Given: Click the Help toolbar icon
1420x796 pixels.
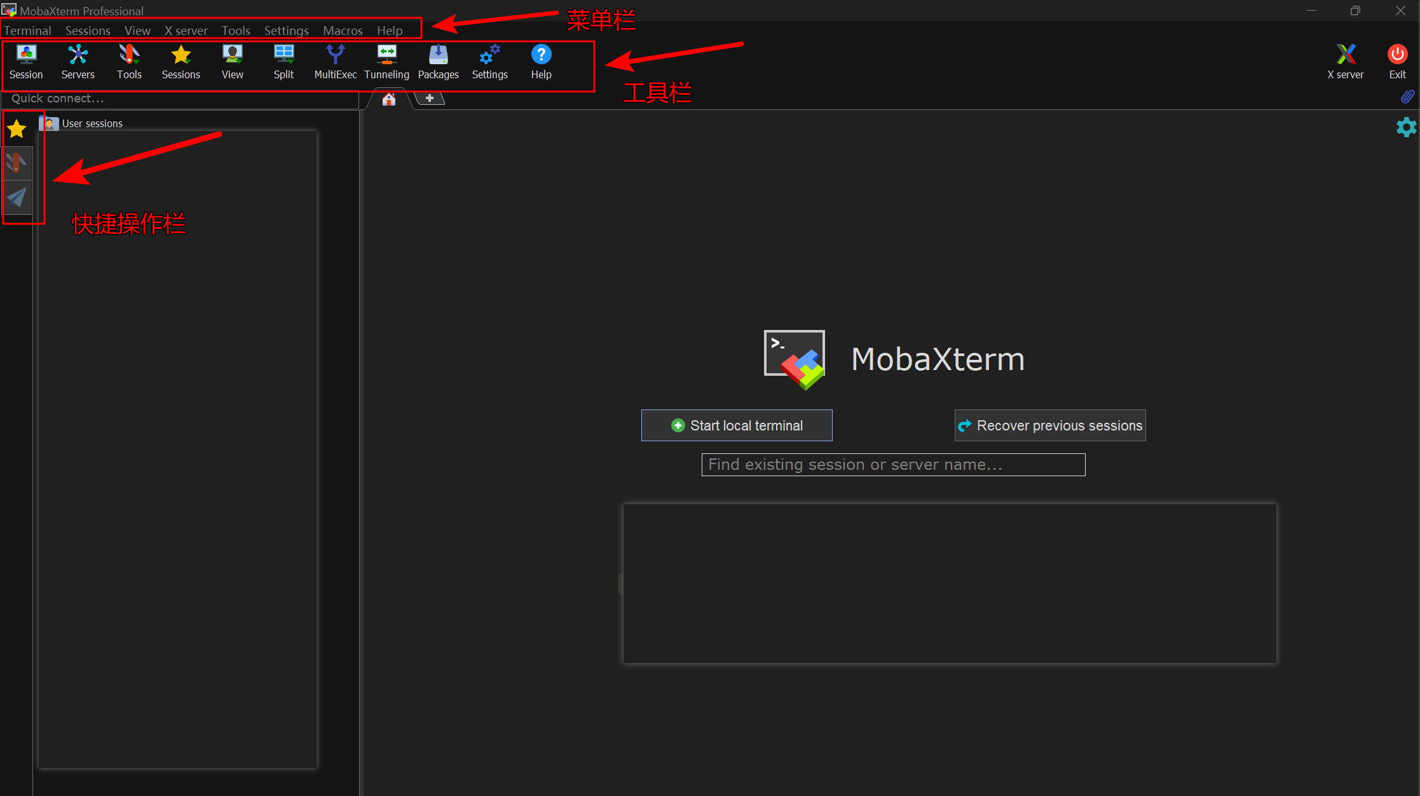Looking at the screenshot, I should coord(541,62).
